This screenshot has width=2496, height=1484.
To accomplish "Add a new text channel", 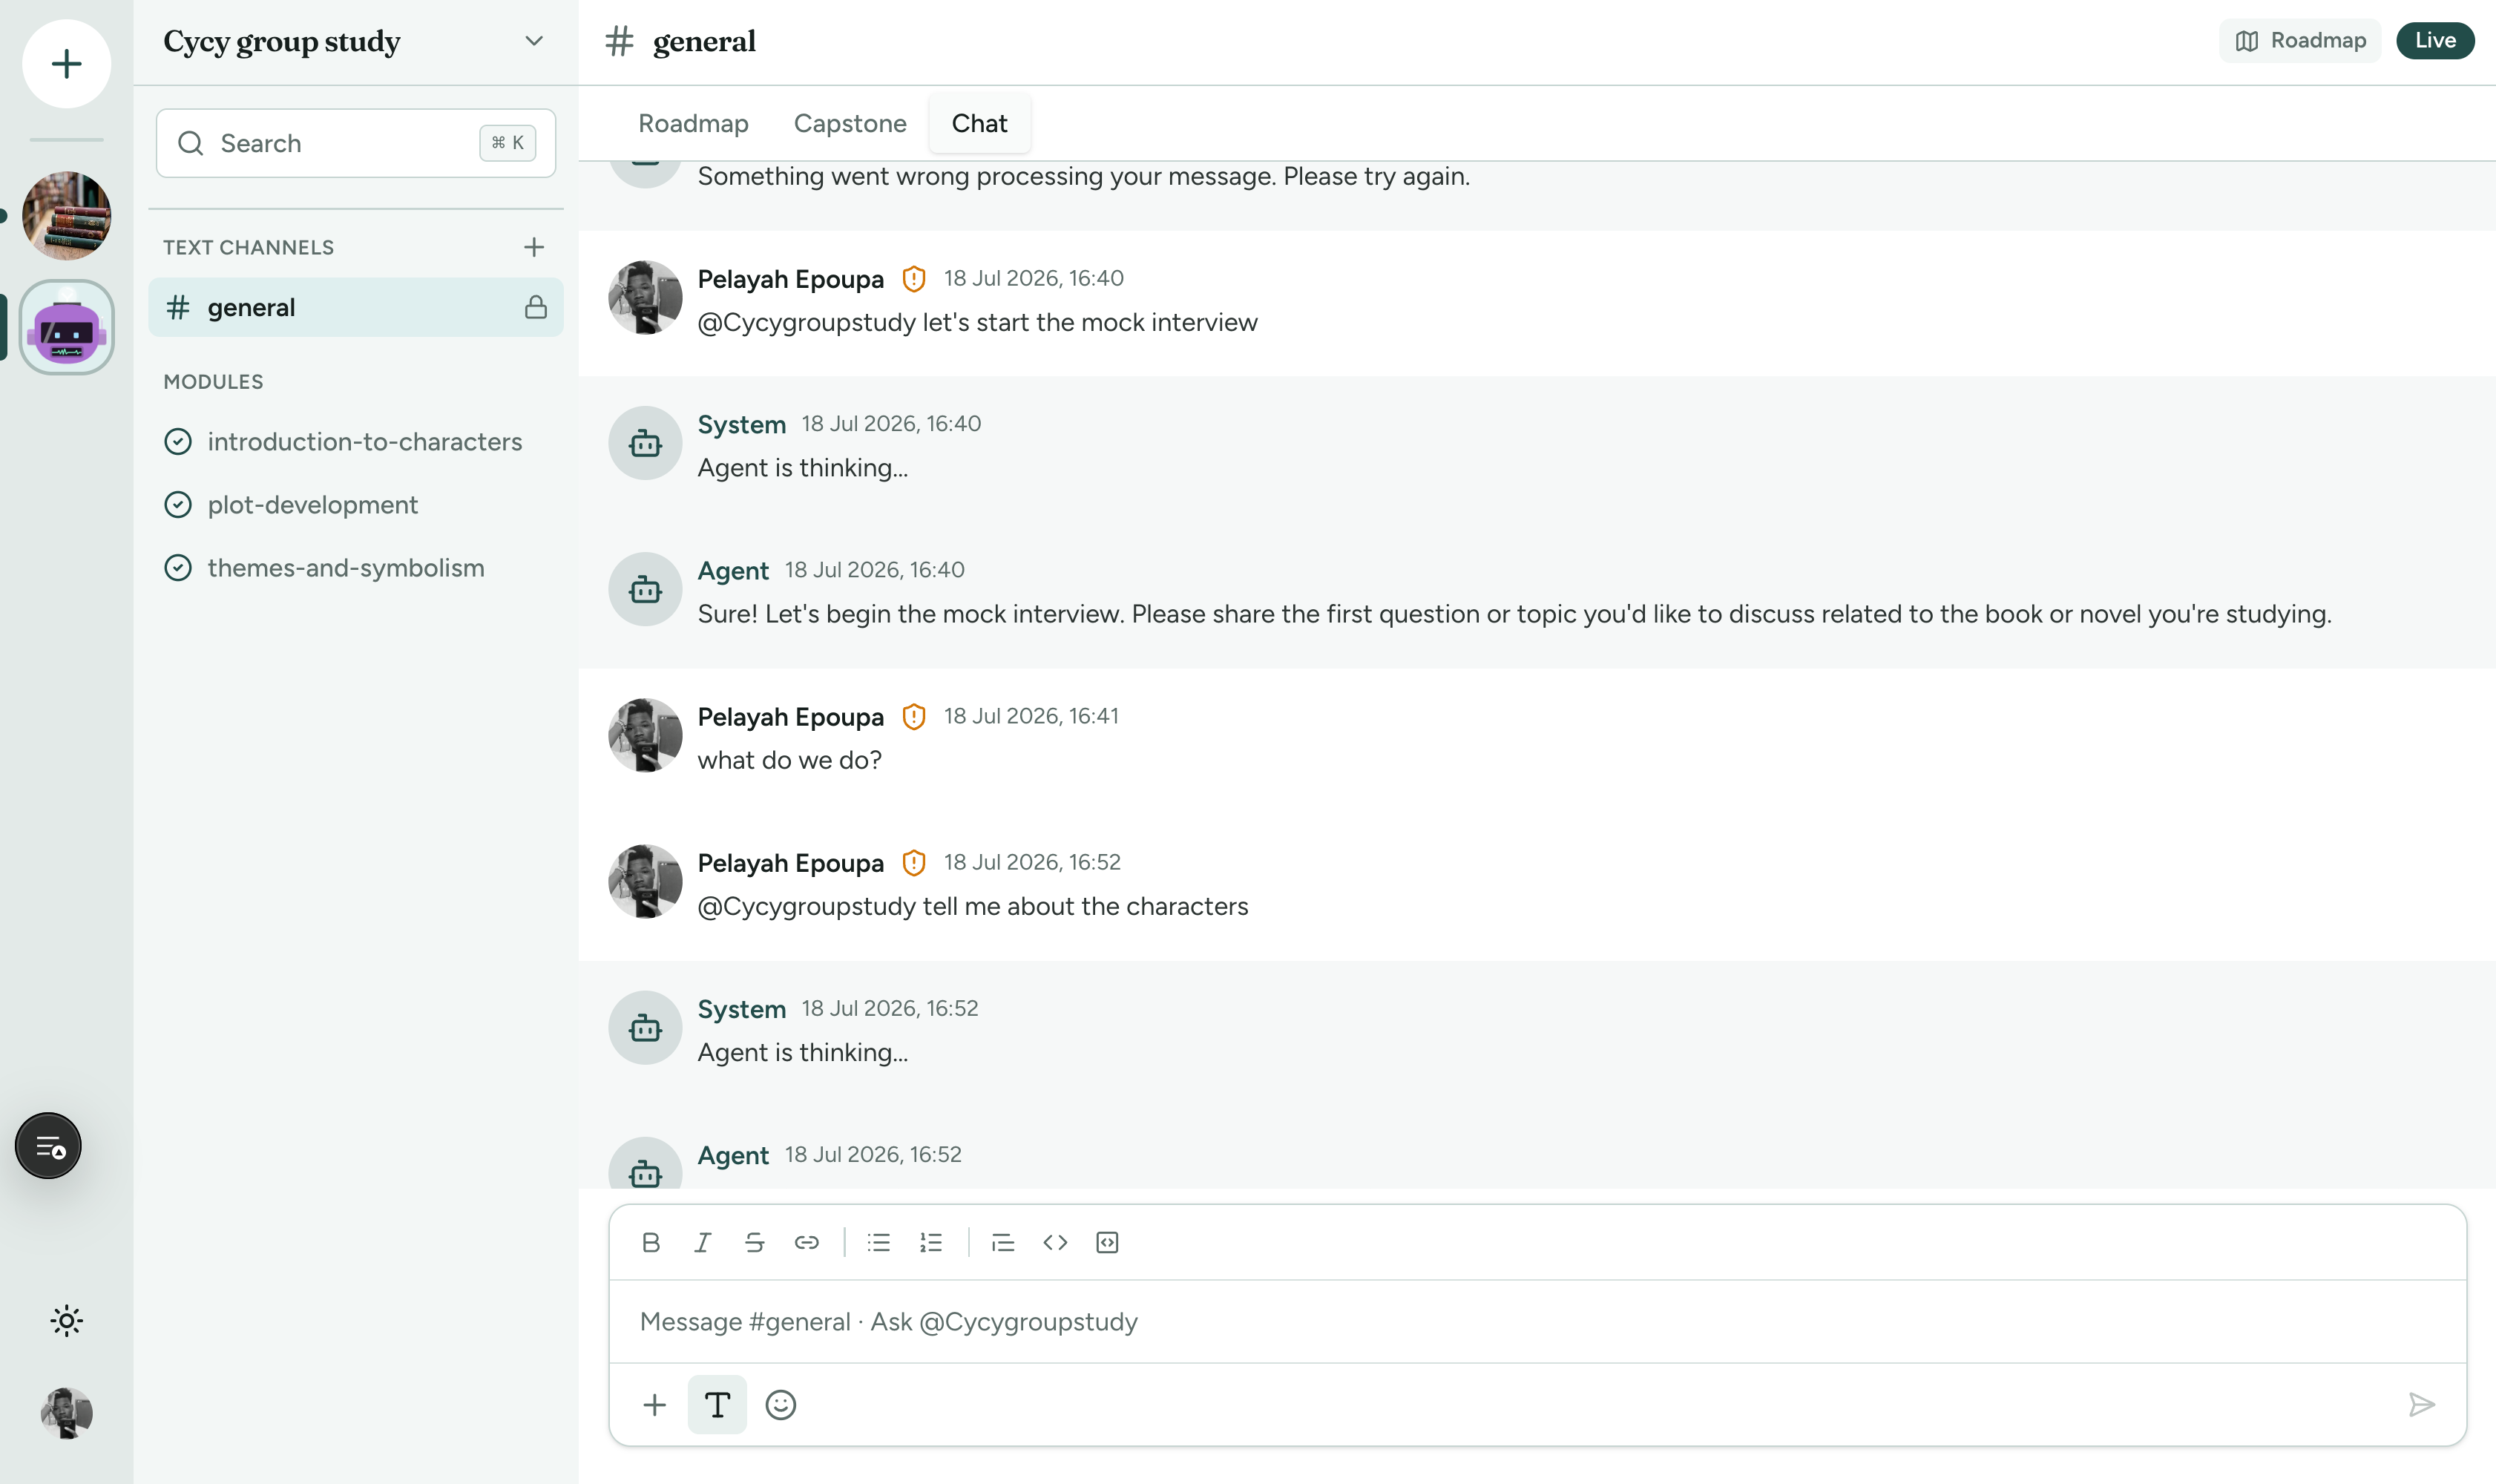I will (x=534, y=247).
